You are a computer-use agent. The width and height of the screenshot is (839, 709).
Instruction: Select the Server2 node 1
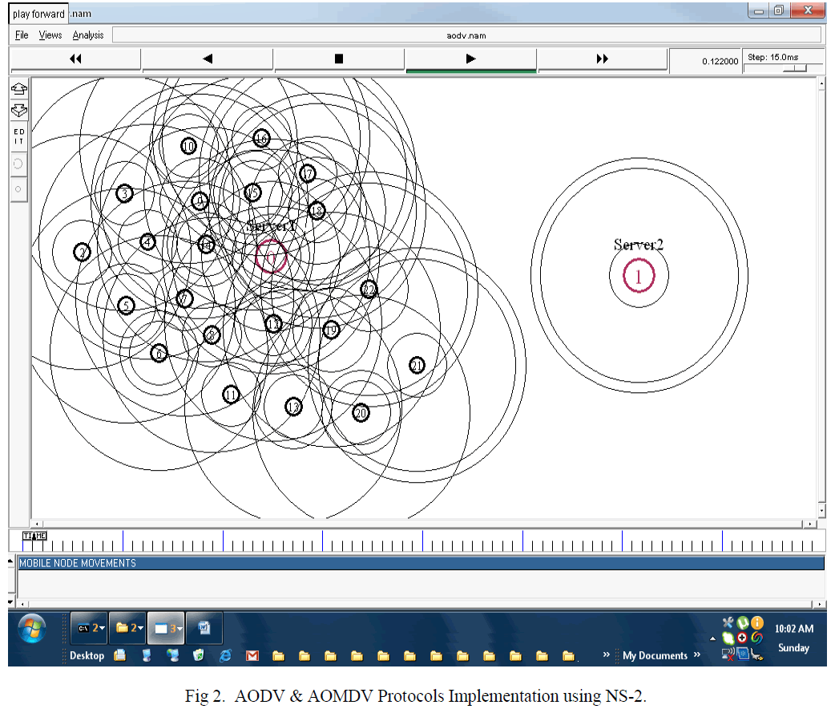639,276
